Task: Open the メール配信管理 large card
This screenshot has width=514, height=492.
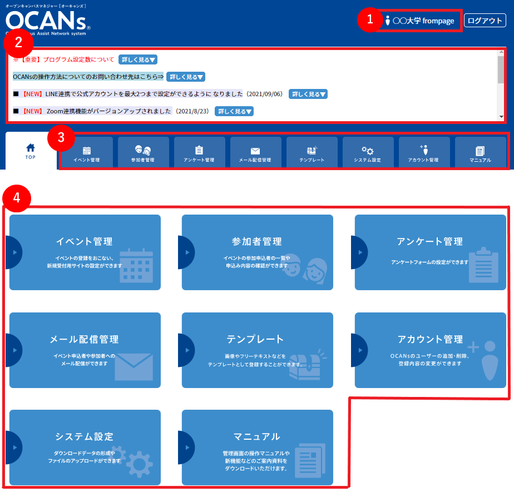Action: (85, 350)
